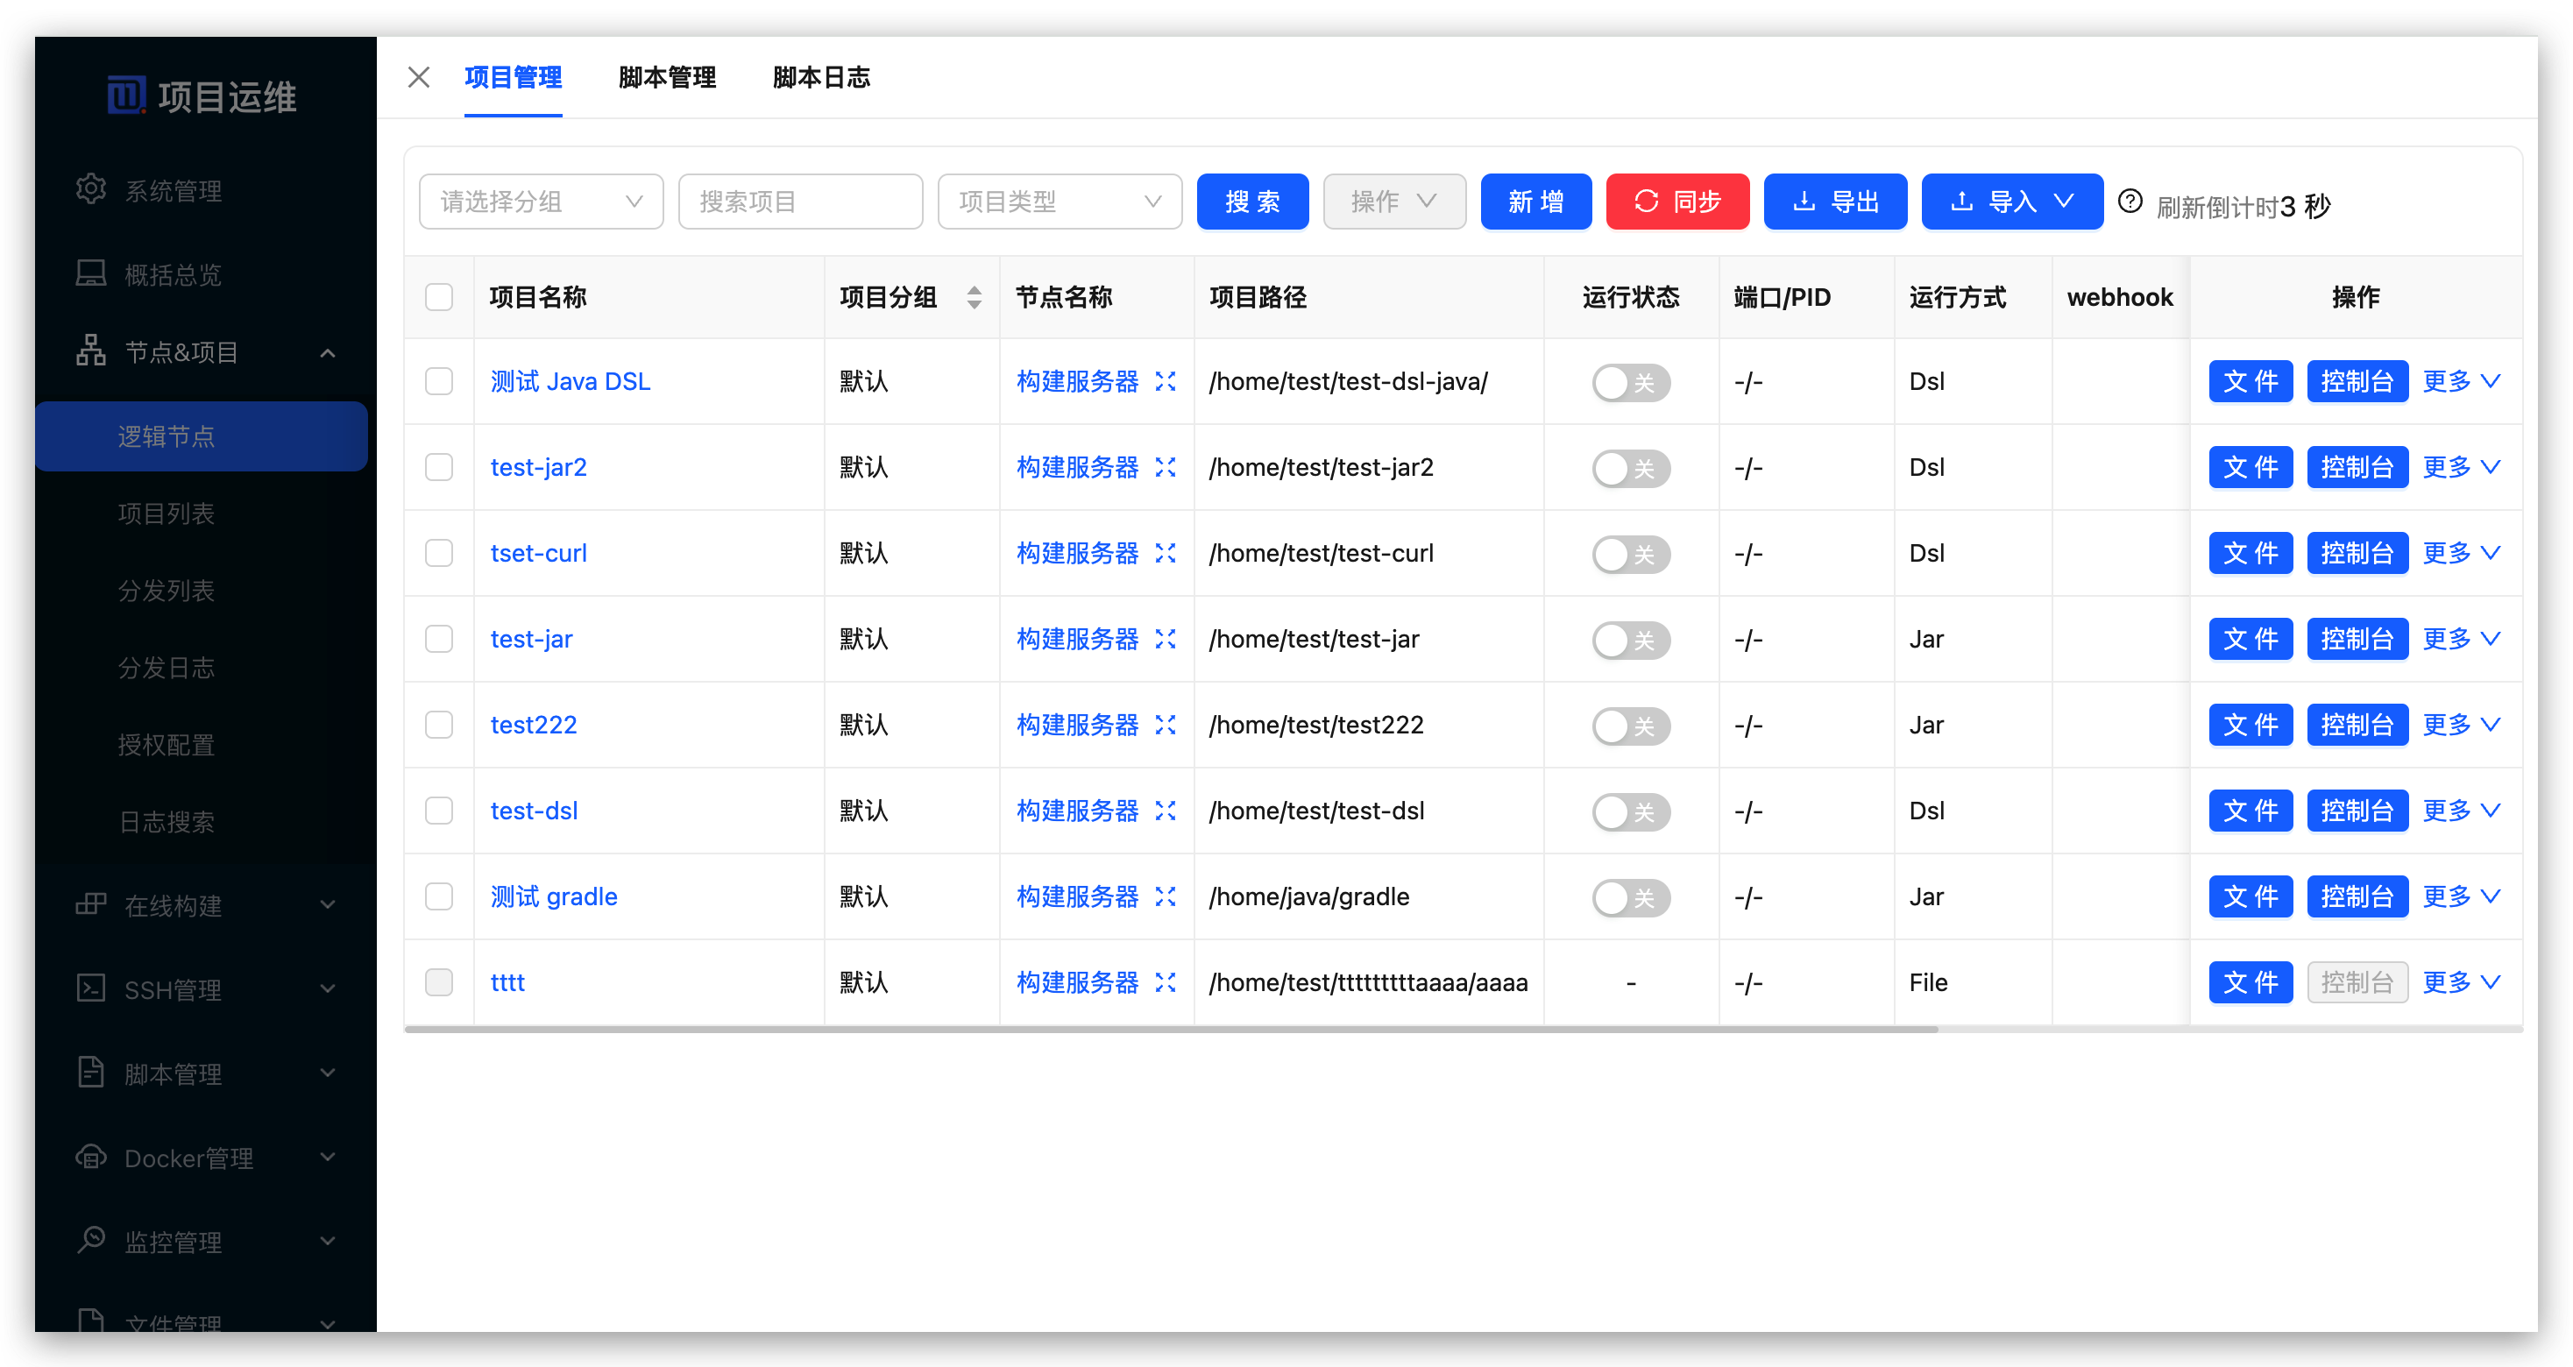Click the overview monitor icon in sidebar
Image resolution: width=2573 pixels, height=1367 pixels.
click(x=91, y=273)
